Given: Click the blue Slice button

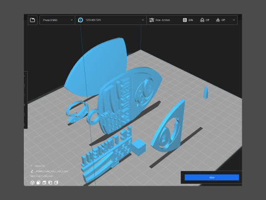Looking at the screenshot, I should pyautogui.click(x=212, y=177).
